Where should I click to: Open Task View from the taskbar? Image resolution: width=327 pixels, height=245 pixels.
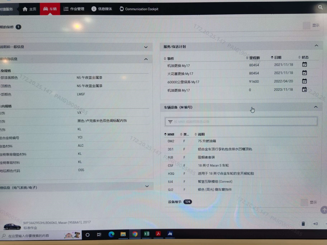99,235
